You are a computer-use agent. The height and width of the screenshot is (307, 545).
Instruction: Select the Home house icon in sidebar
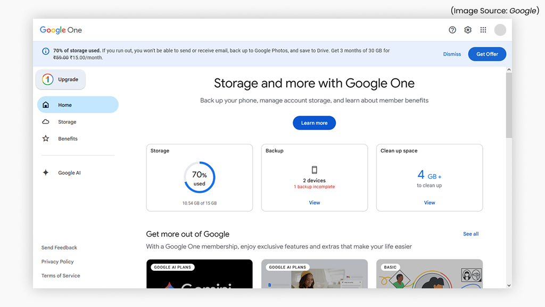click(x=45, y=104)
